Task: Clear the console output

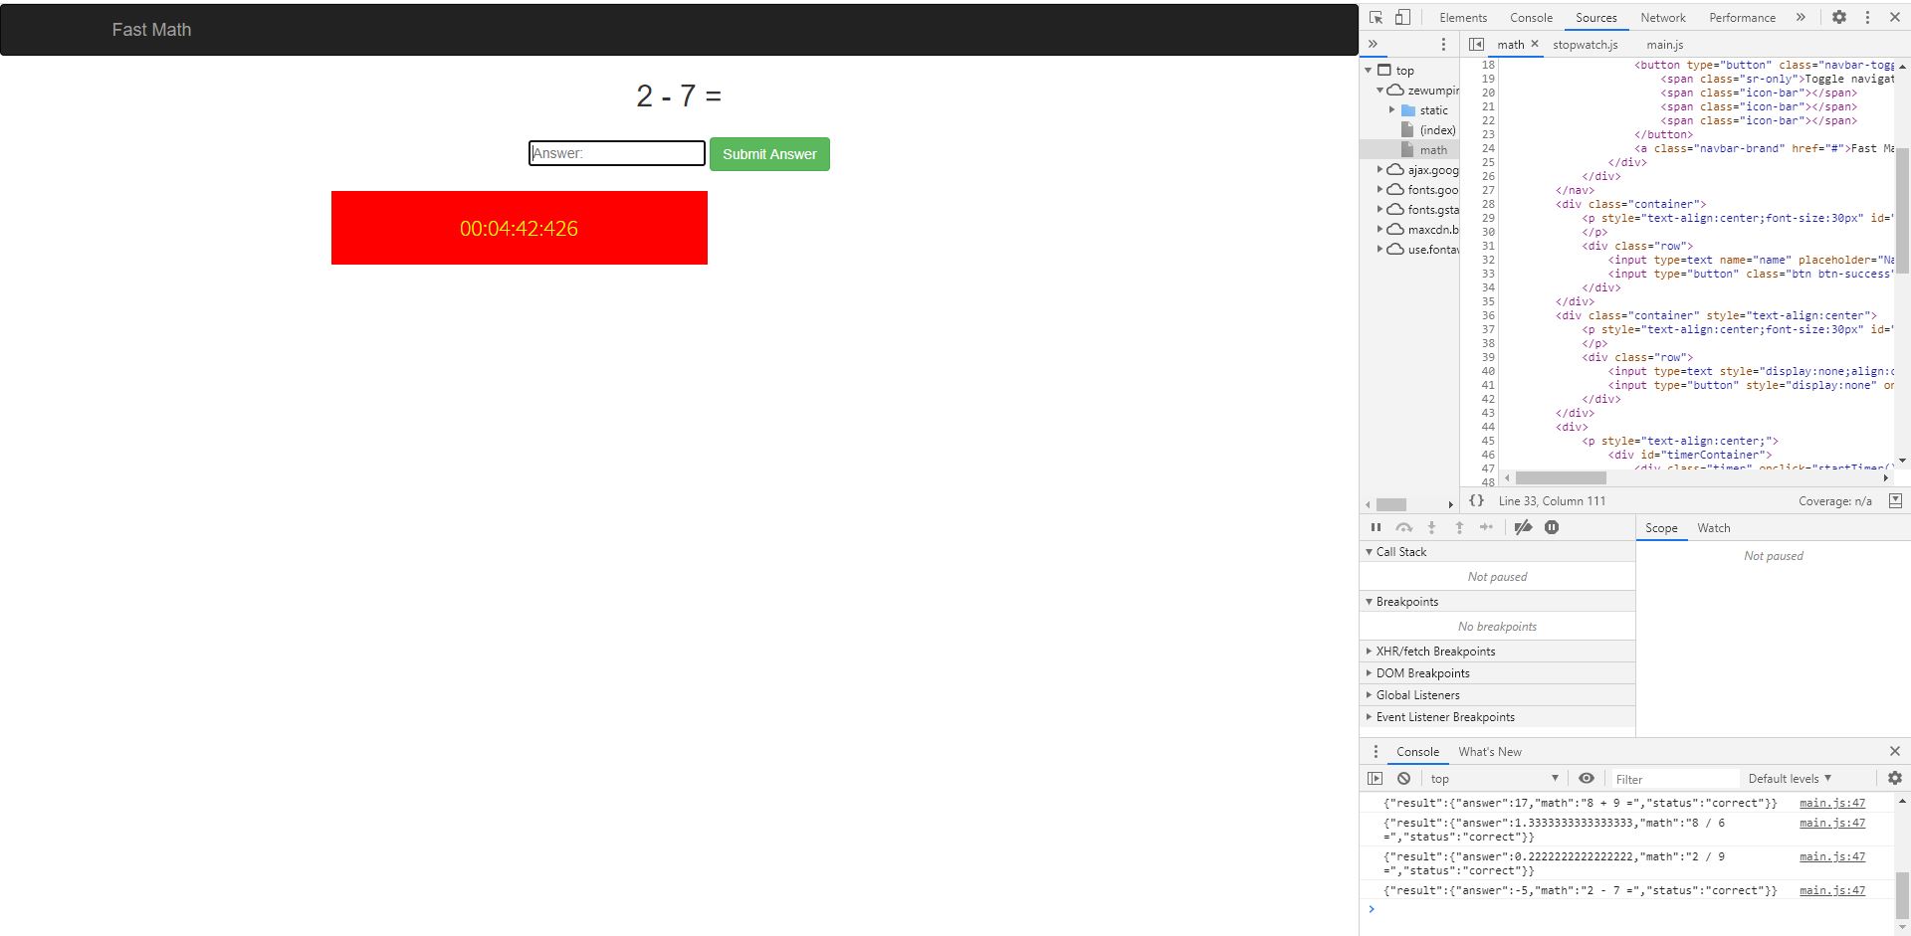Action: [x=1403, y=778]
